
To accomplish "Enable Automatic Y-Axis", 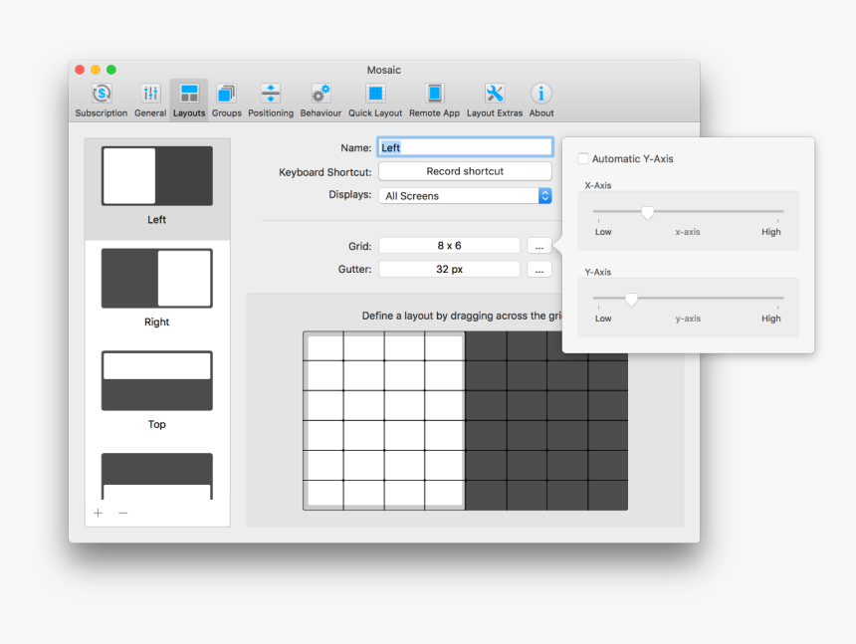I will click(582, 158).
